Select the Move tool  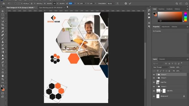coord(3,11)
